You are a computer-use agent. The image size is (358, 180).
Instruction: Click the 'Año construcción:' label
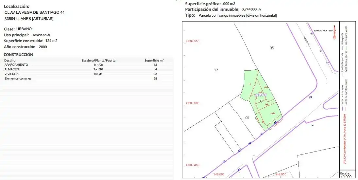pyautogui.click(x=20, y=47)
